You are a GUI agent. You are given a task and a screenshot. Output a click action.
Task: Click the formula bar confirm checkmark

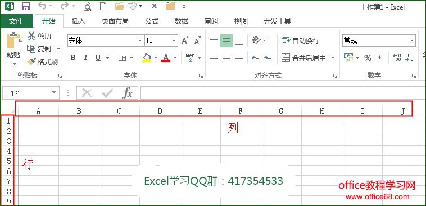[x=107, y=93]
